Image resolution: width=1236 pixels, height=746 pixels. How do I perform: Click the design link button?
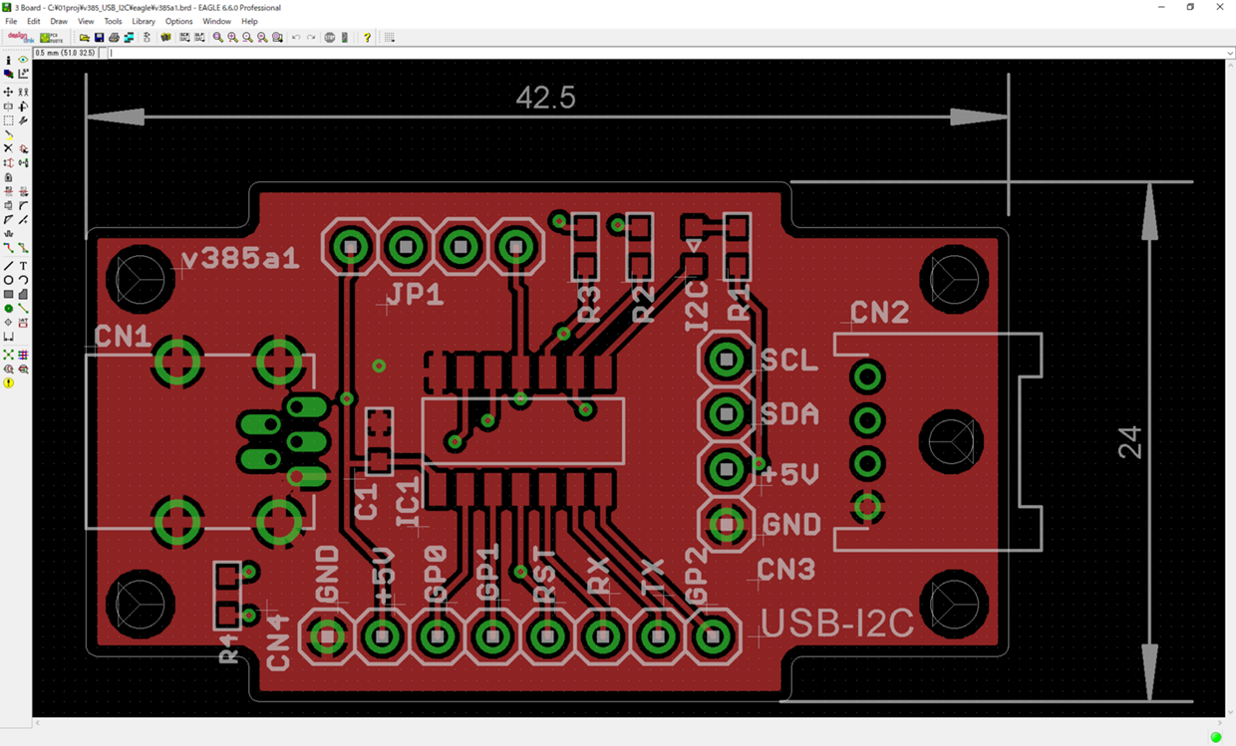(x=20, y=38)
